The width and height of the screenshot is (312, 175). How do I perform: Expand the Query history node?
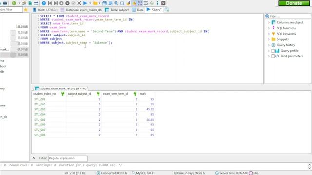(x=269, y=45)
